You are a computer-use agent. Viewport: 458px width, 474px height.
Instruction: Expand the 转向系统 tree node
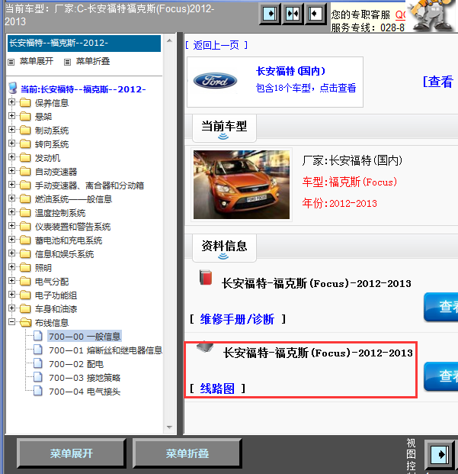click(11, 143)
